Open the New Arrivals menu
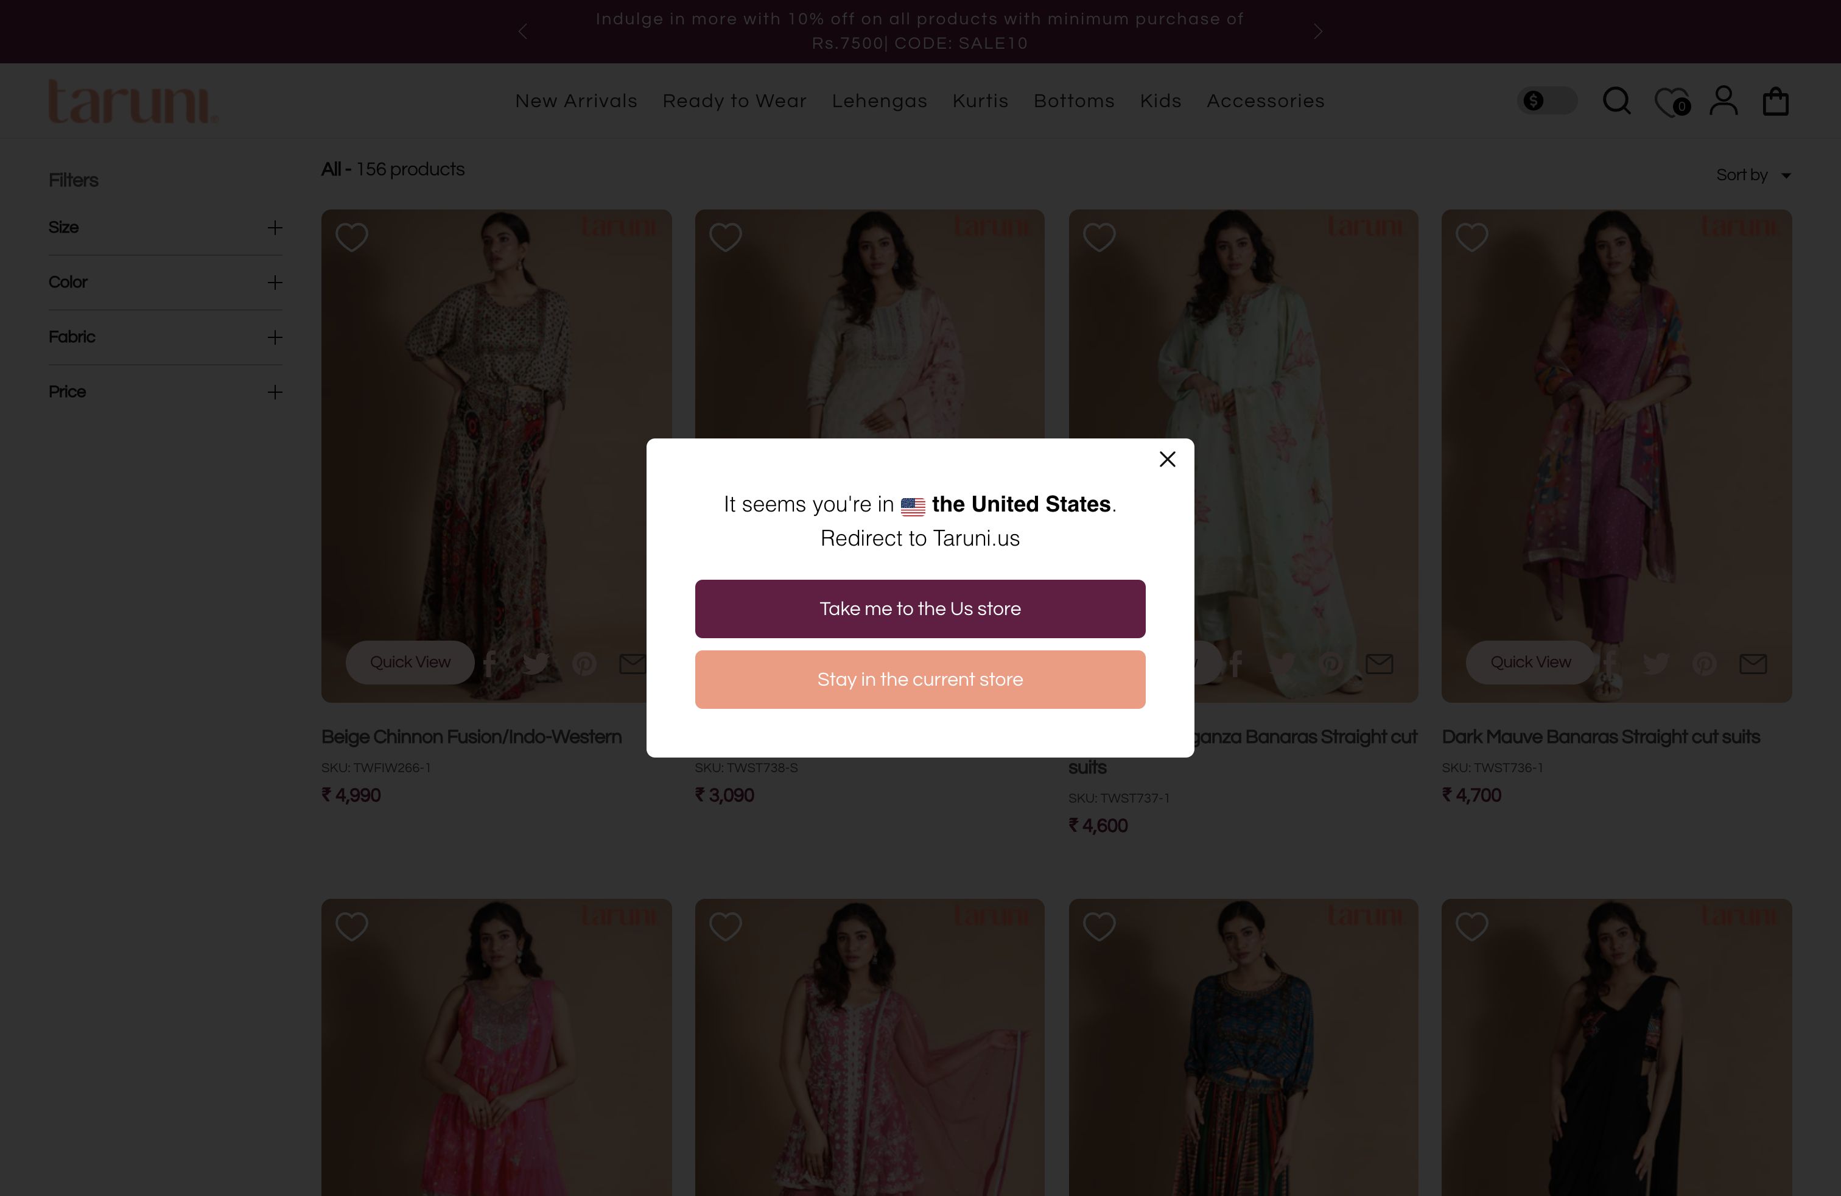The image size is (1841, 1196). click(577, 101)
